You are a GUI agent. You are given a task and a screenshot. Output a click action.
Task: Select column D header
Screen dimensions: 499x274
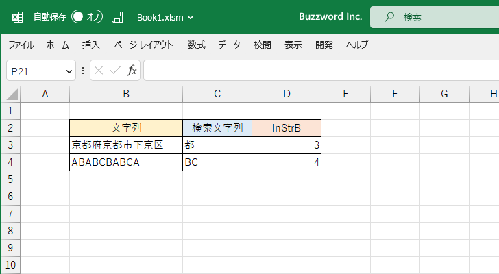[287, 94]
